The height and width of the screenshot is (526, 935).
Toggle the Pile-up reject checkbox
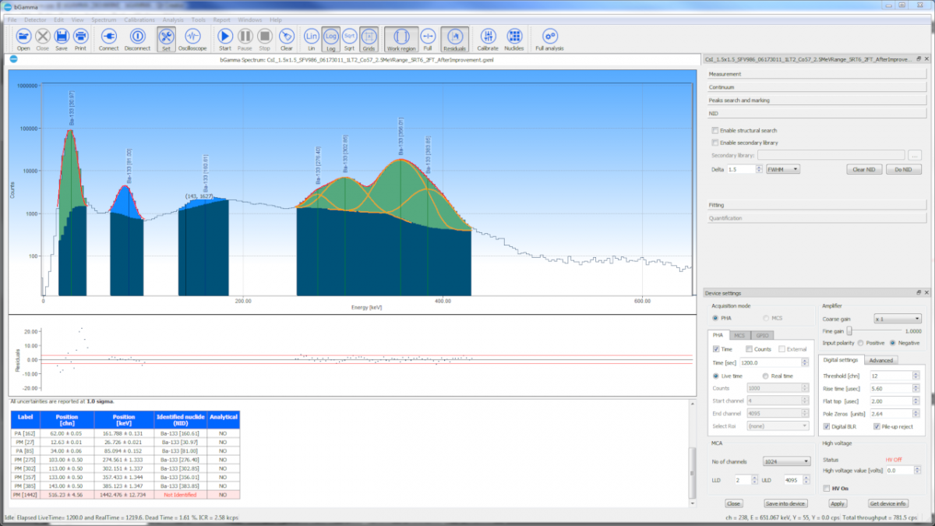tap(877, 426)
